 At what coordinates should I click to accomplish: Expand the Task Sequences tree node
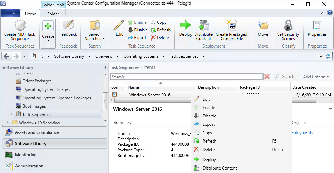pos(11,114)
